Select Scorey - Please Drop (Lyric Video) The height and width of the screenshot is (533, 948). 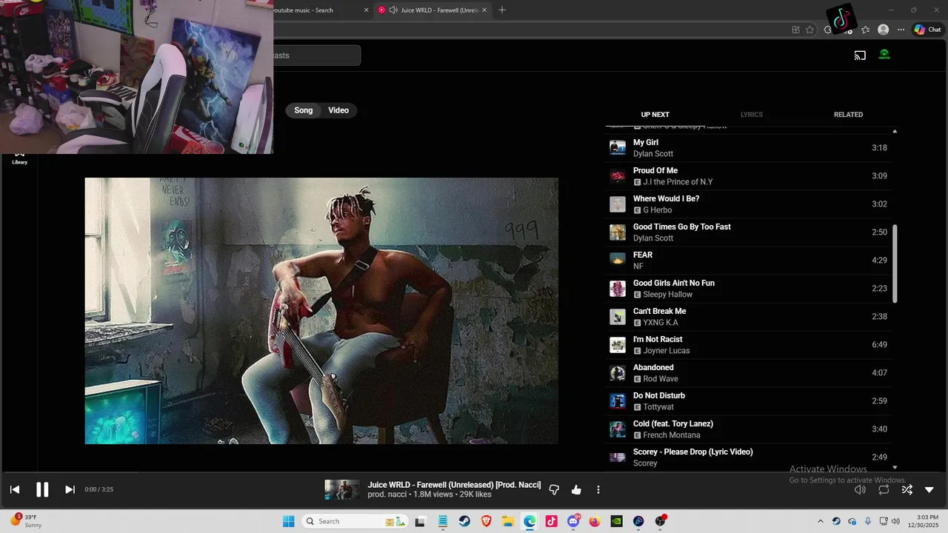(749, 457)
